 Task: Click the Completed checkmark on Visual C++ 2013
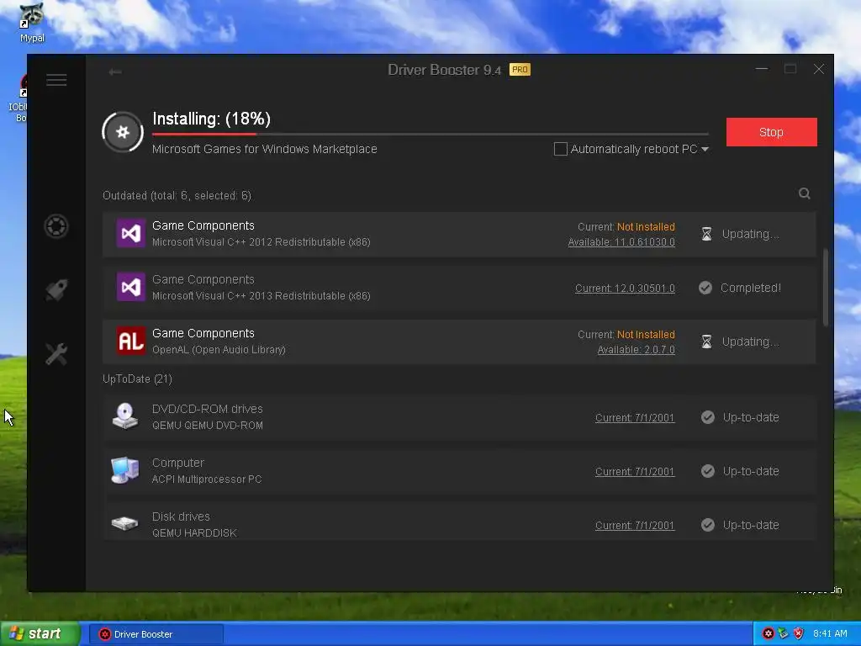click(x=705, y=288)
